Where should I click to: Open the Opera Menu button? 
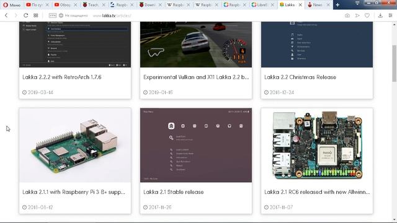12,5
